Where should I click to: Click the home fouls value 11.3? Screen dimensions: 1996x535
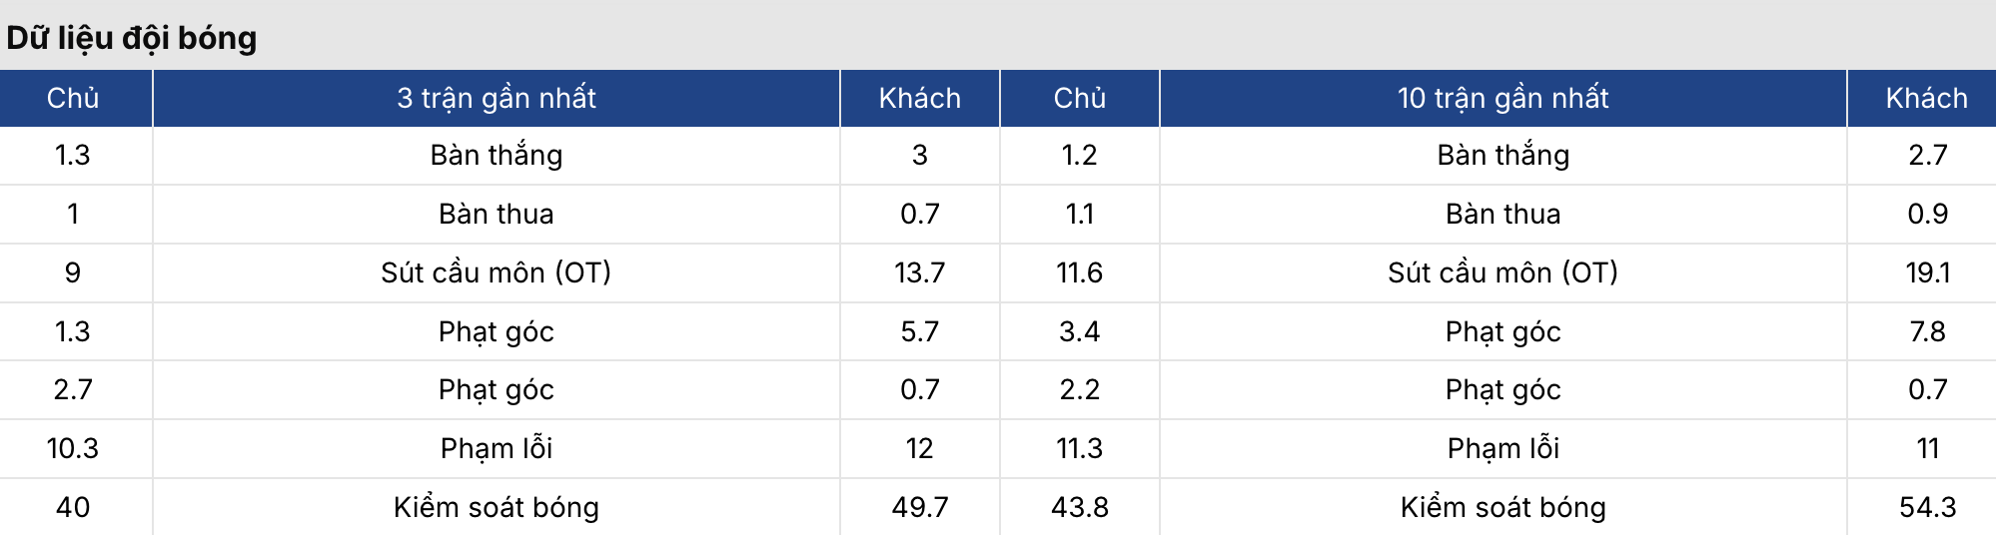[x=1079, y=448]
